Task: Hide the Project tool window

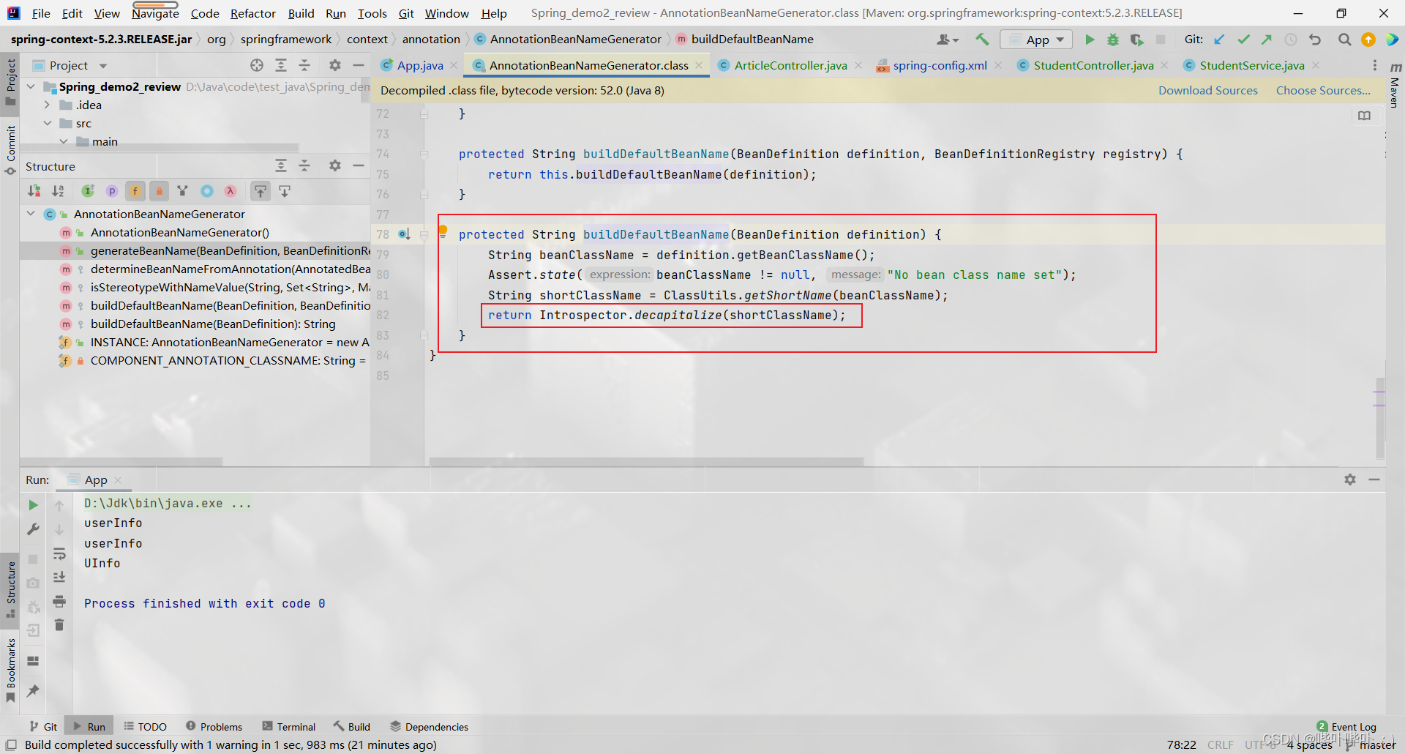Action: click(x=359, y=65)
